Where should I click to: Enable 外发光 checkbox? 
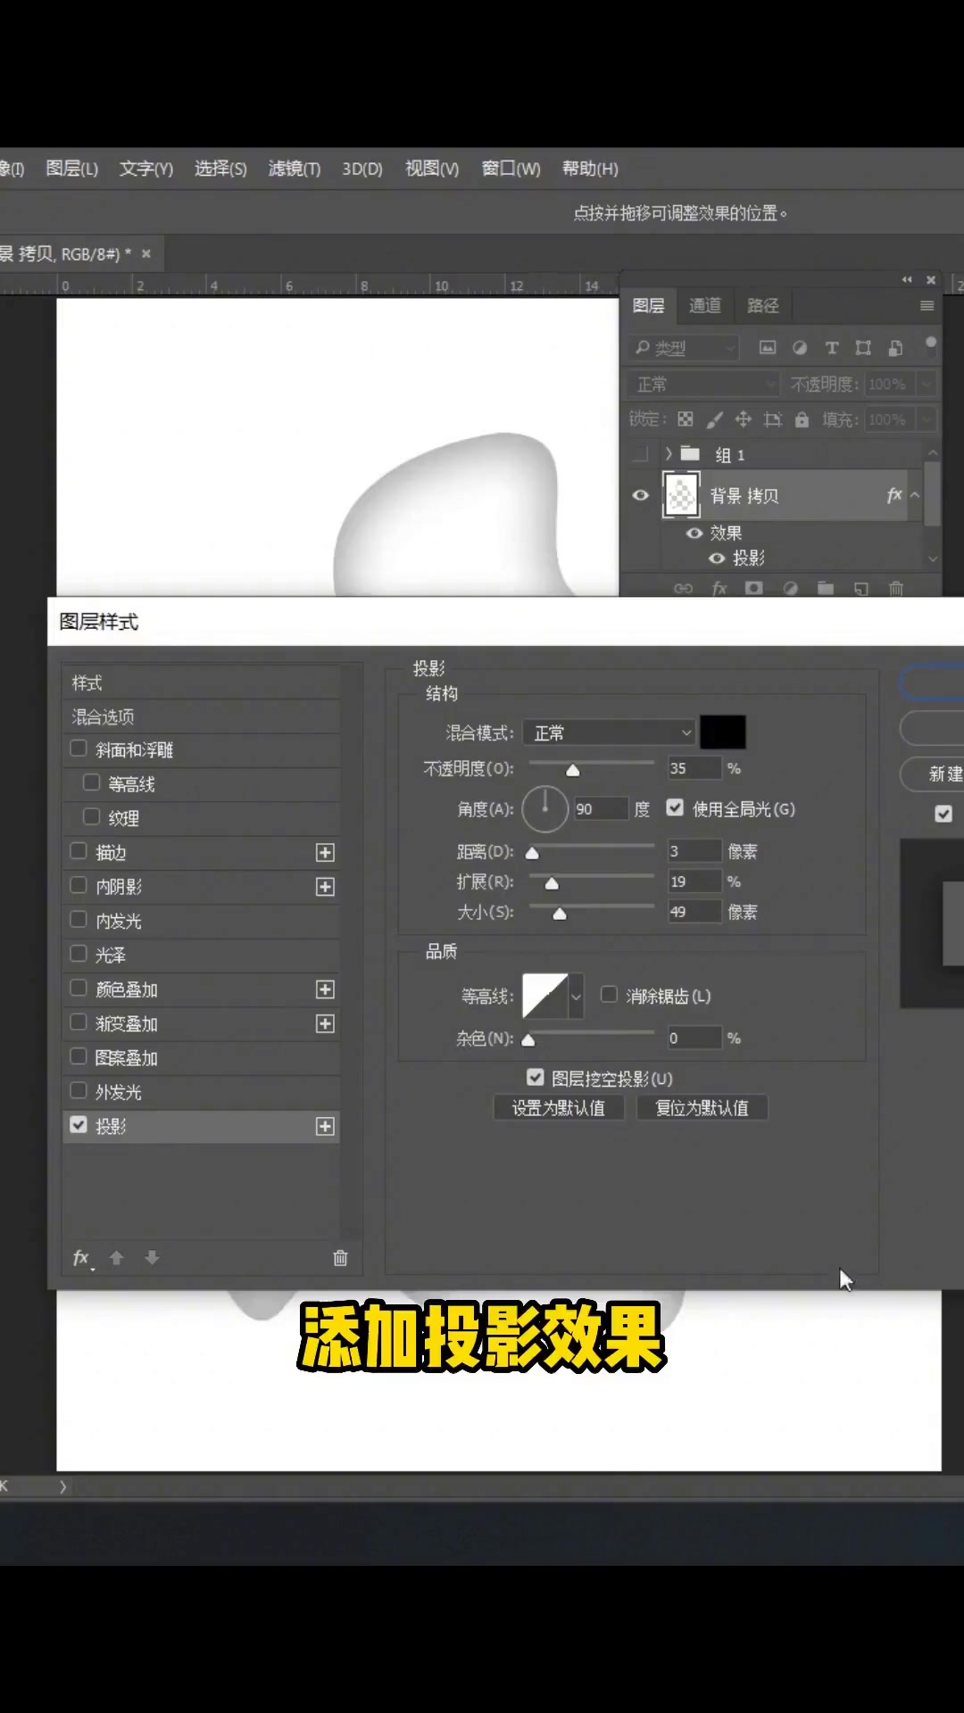79,1090
